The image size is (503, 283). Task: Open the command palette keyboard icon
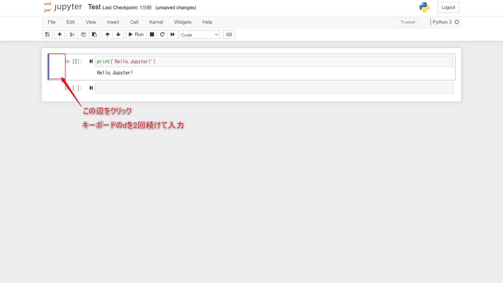229,34
